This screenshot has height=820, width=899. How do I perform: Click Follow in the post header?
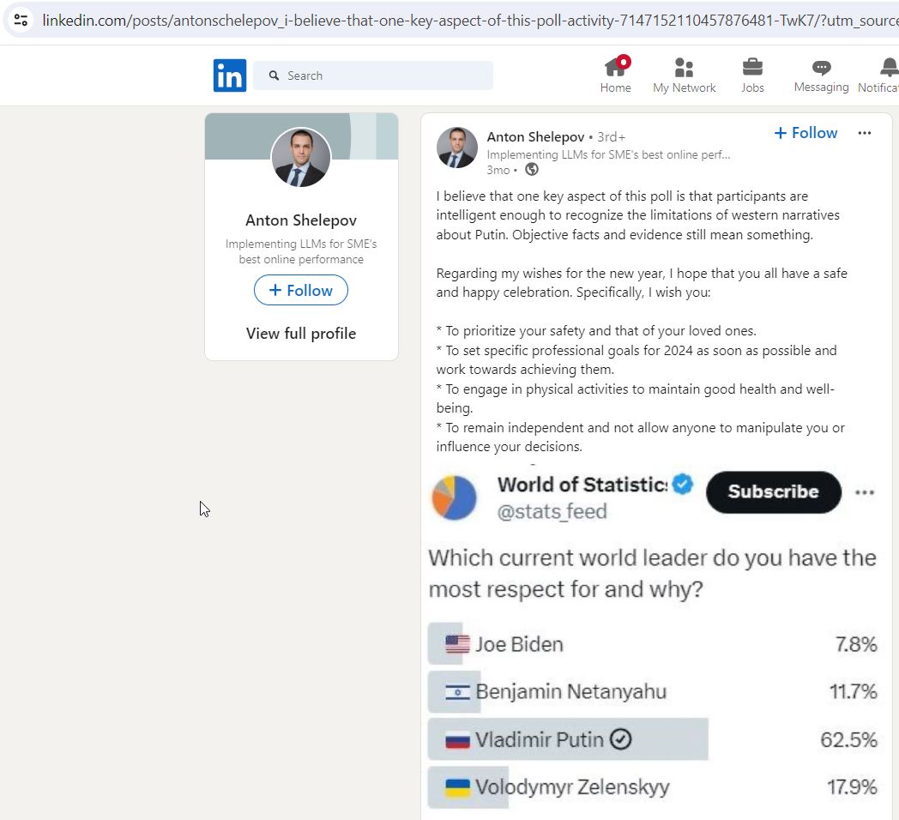(x=805, y=133)
